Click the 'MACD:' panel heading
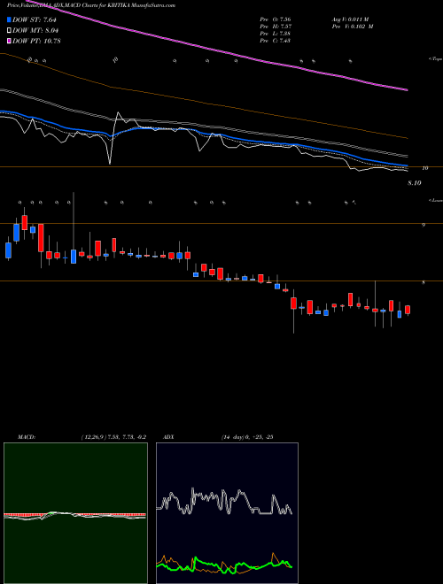 click(27, 437)
